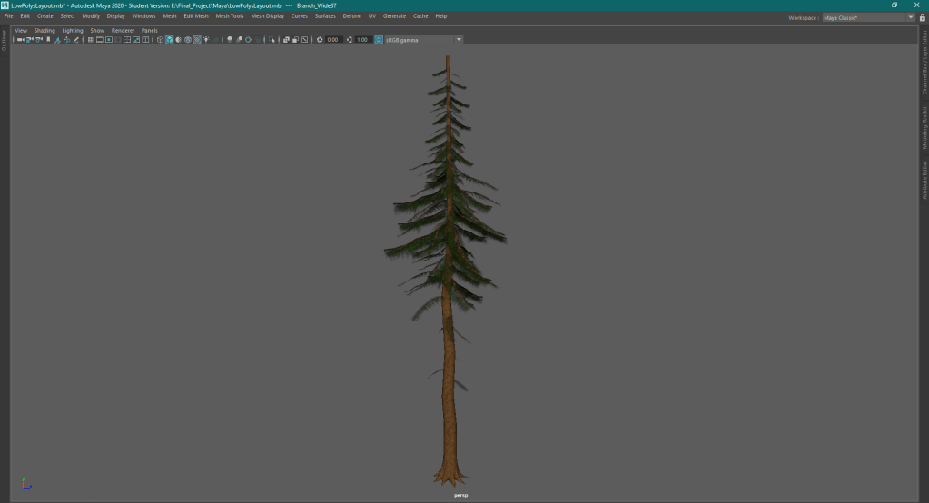Open the Mesh Tools menu

(229, 16)
